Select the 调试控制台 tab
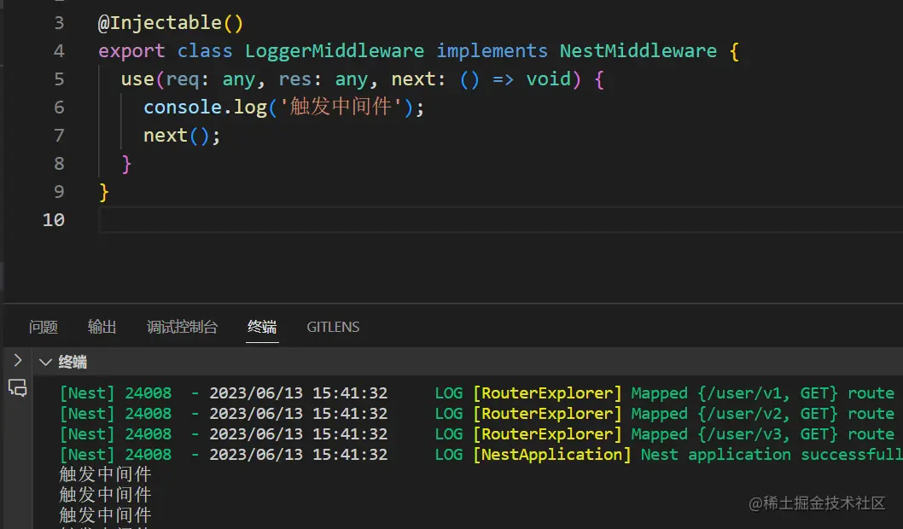The width and height of the screenshot is (903, 529). pos(182,327)
